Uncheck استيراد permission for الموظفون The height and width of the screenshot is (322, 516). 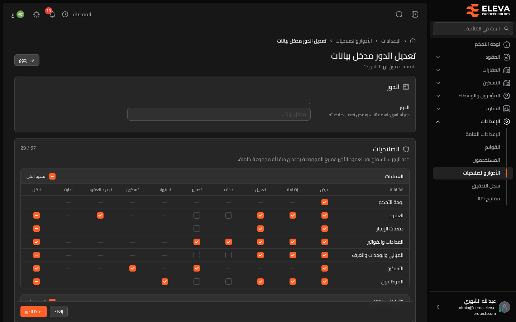coord(165,282)
